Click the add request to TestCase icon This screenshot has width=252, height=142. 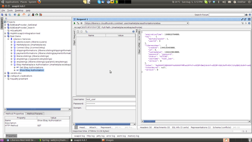click(78, 23)
